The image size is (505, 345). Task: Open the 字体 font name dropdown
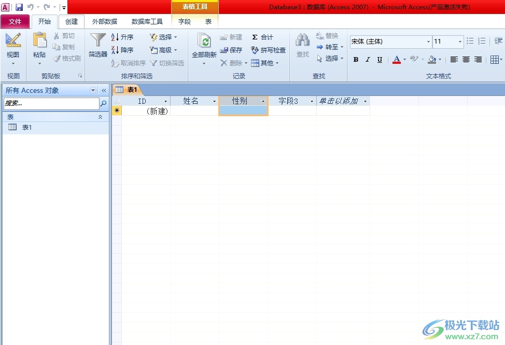[428, 42]
